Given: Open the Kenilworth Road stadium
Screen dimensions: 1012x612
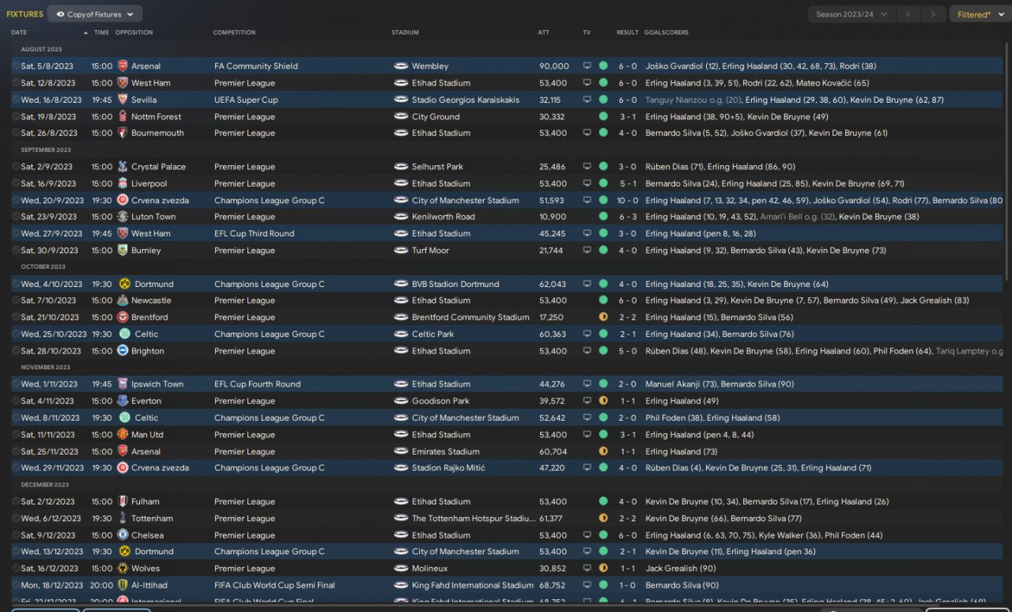Looking at the screenshot, I should tap(444, 217).
